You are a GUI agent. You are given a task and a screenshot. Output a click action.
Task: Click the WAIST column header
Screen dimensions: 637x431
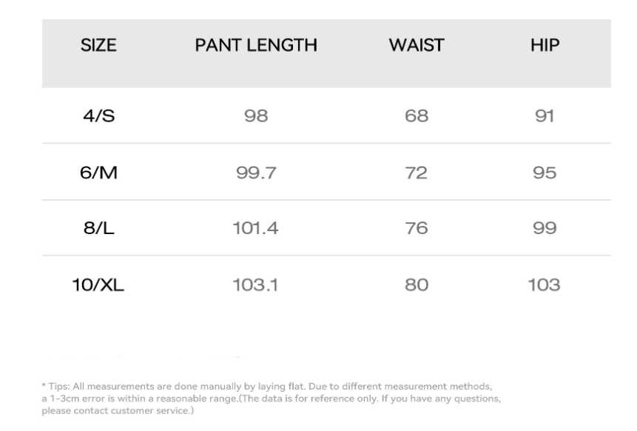click(416, 46)
